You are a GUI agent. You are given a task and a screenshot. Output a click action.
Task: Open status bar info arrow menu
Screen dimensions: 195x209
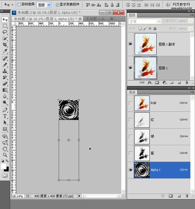point(79,196)
